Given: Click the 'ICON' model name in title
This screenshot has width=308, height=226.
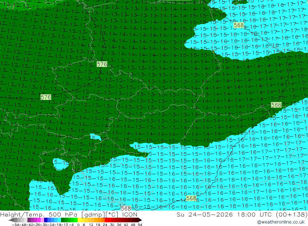Looking at the screenshot, I should pyautogui.click(x=130, y=214).
